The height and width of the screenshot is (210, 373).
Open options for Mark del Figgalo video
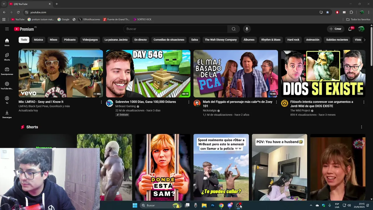pyautogui.click(x=276, y=102)
